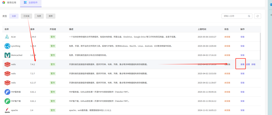Screen dimensions: 272x115
Task: Open the 全部软件 tab
Action: [31, 3]
